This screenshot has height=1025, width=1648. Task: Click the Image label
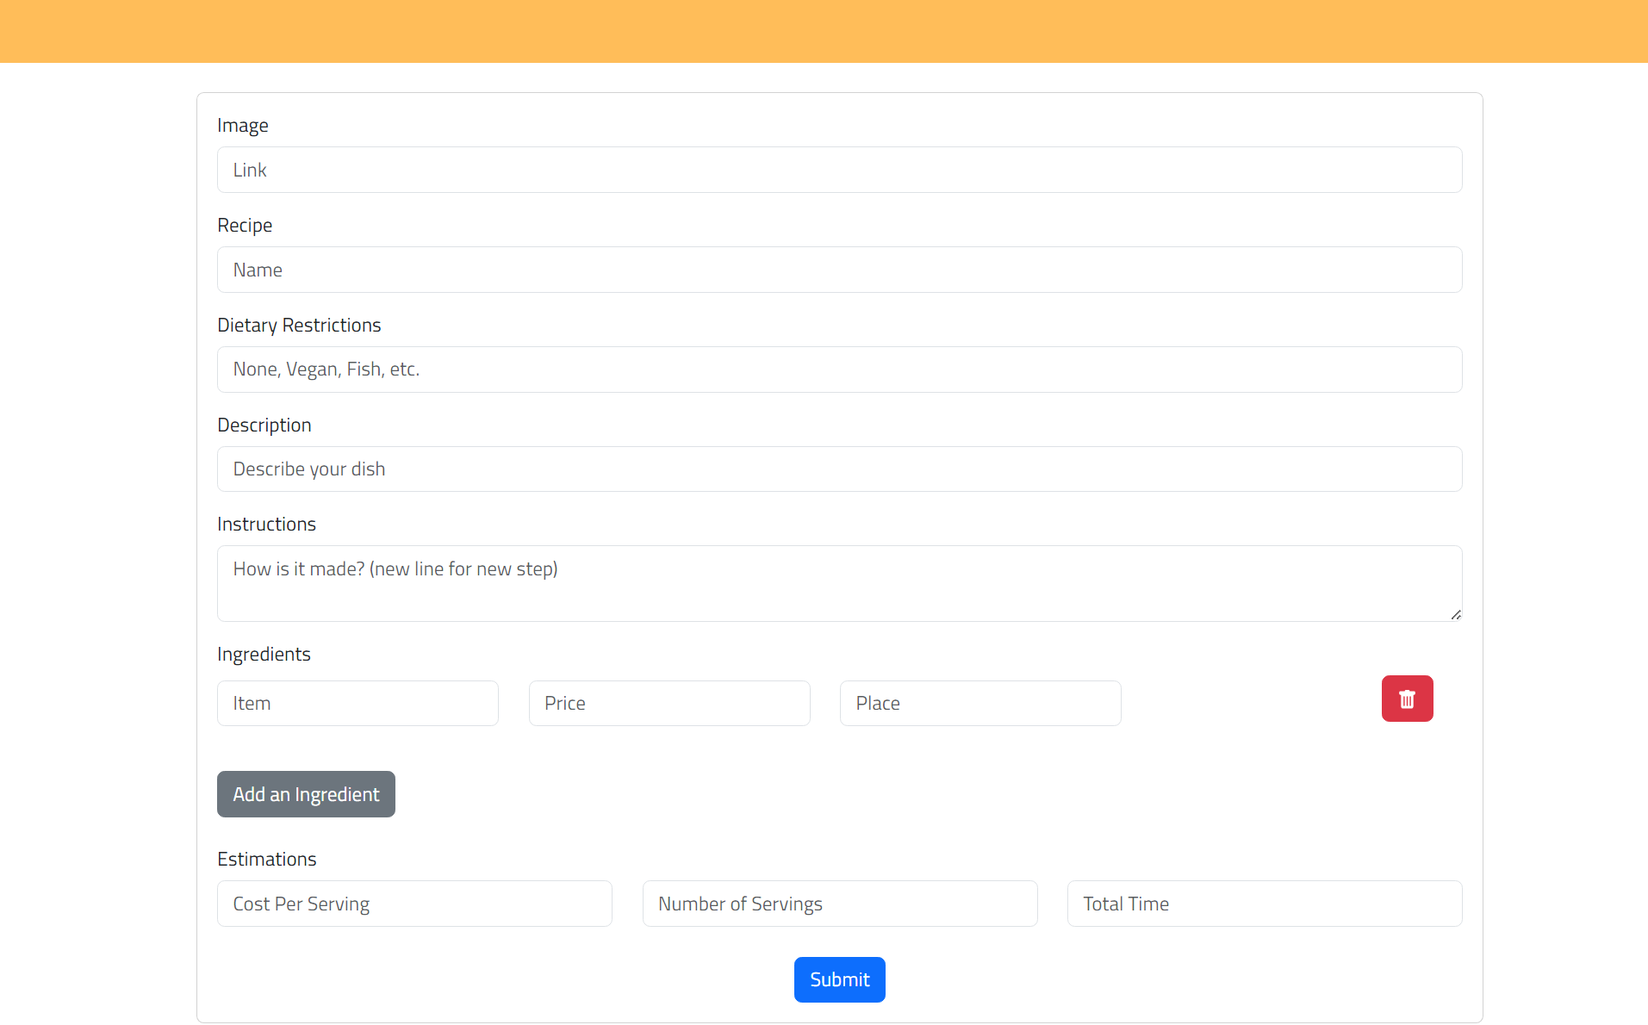[243, 126]
